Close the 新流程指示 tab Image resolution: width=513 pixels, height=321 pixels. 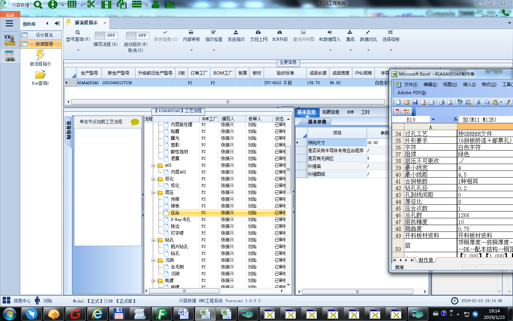(x=105, y=23)
